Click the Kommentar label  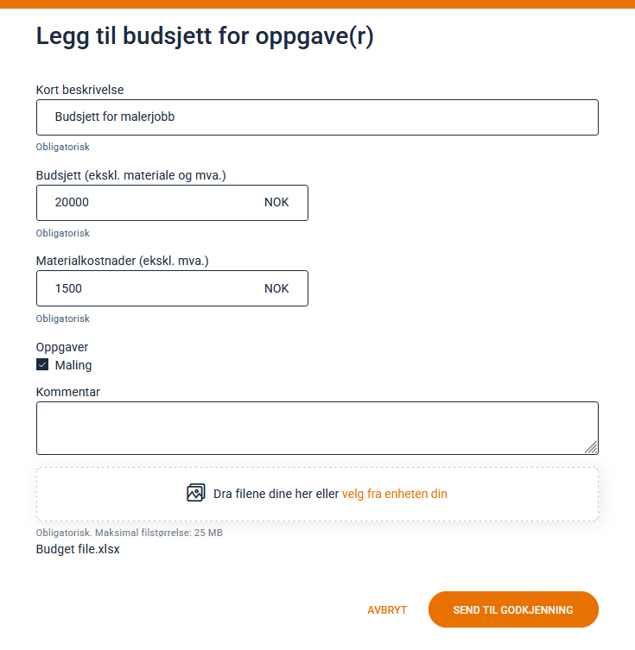[68, 392]
